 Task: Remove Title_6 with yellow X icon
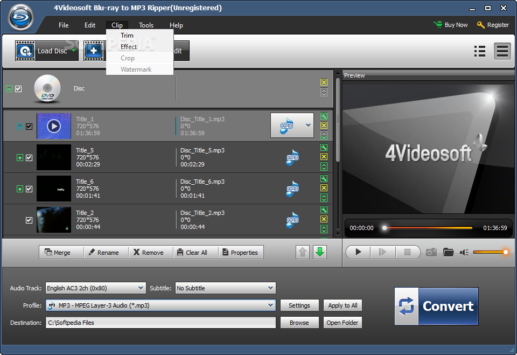324,187
